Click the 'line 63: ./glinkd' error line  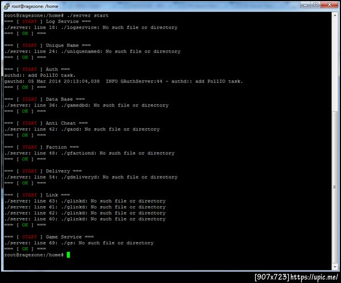click(85, 201)
